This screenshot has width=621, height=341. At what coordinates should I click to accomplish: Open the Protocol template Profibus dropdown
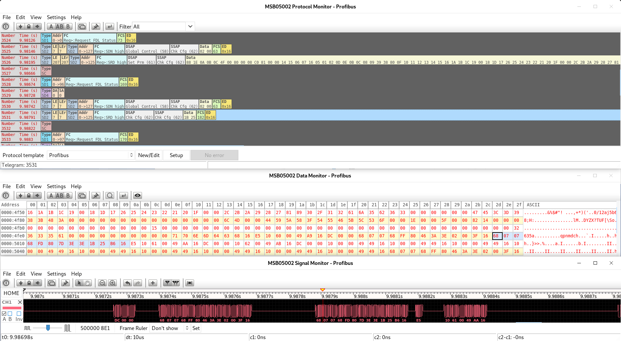point(91,155)
